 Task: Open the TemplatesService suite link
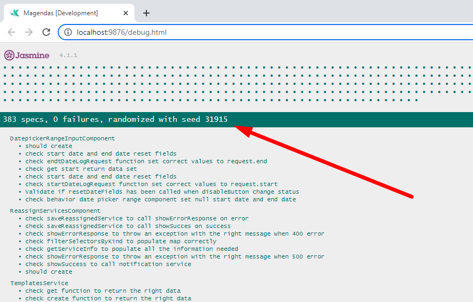pos(39,283)
